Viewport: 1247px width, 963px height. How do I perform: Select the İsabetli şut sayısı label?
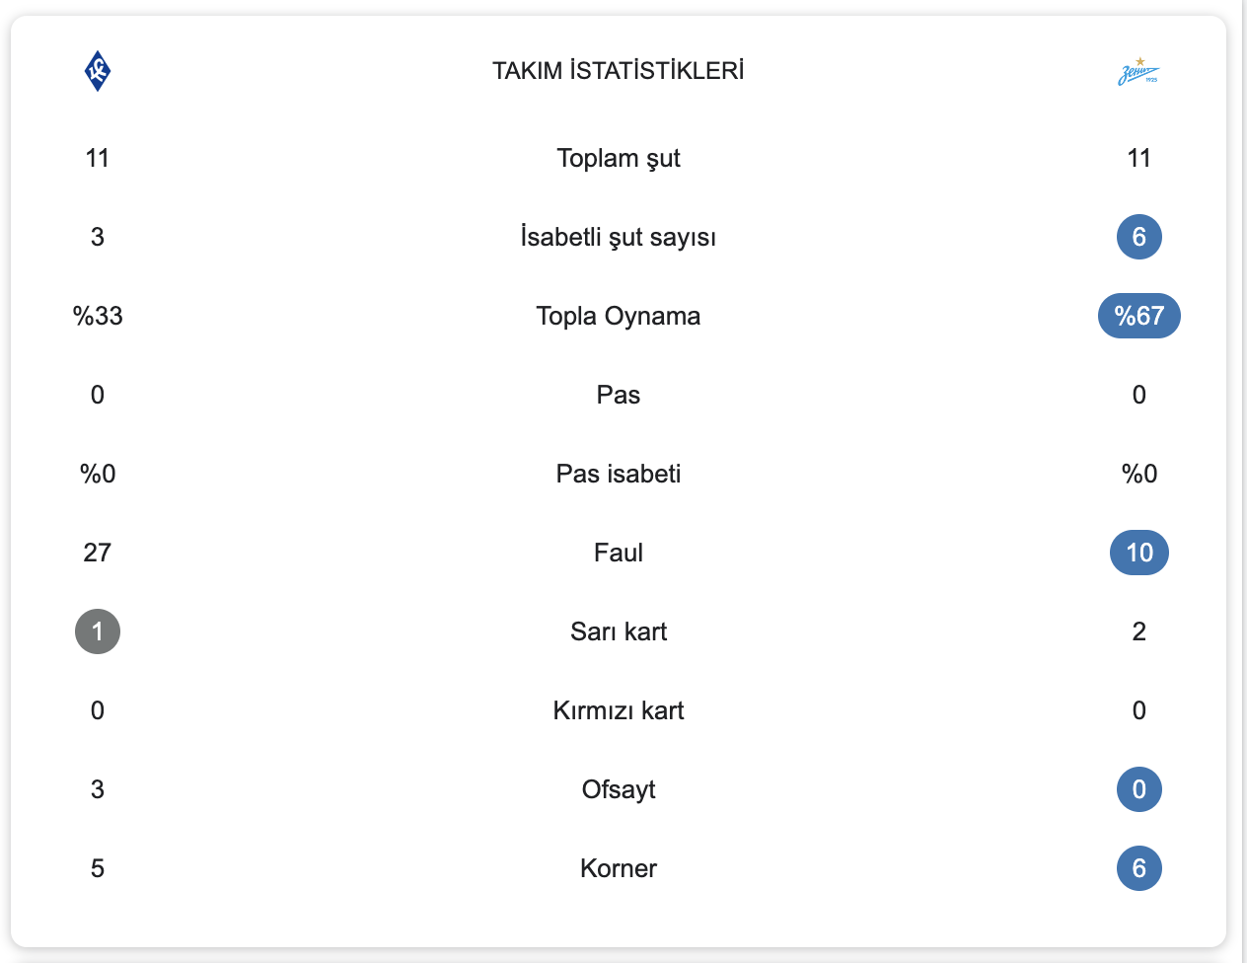point(619,237)
